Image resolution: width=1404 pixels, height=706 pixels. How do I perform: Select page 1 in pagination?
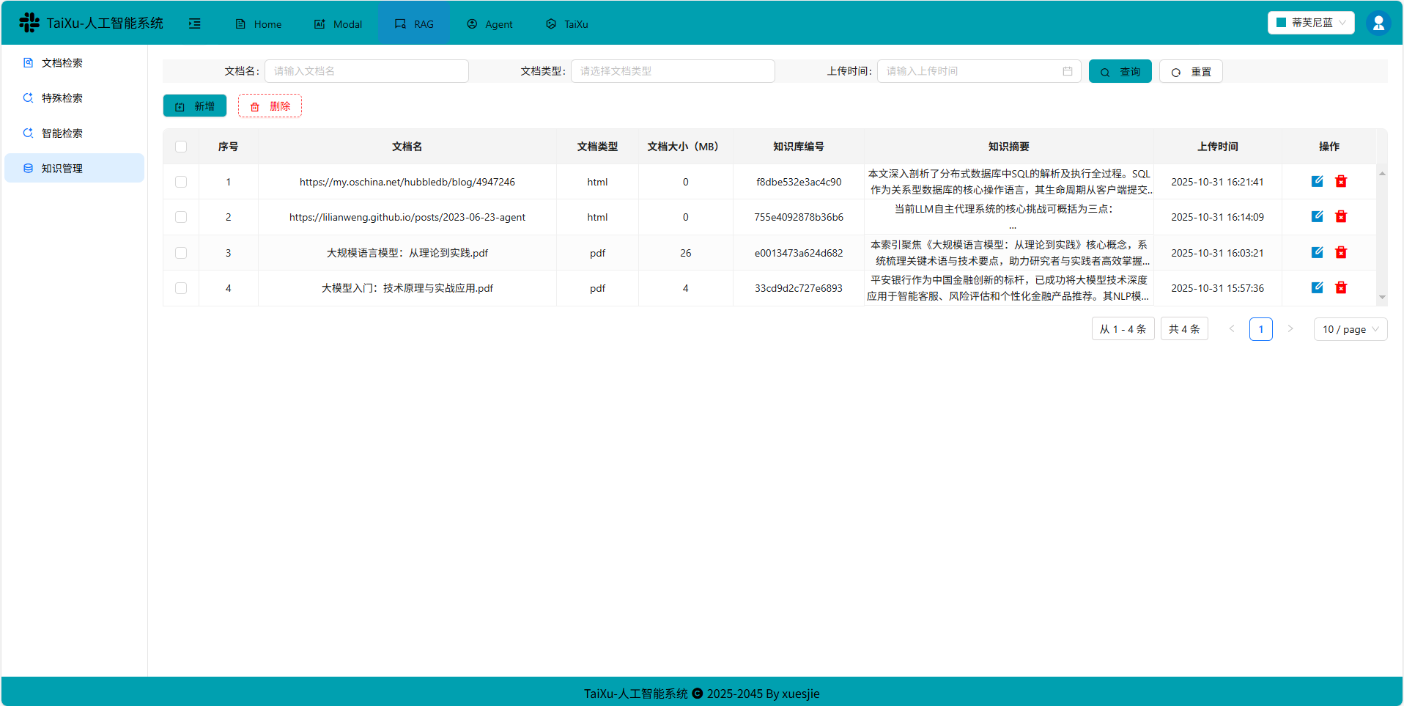pyautogui.click(x=1261, y=329)
